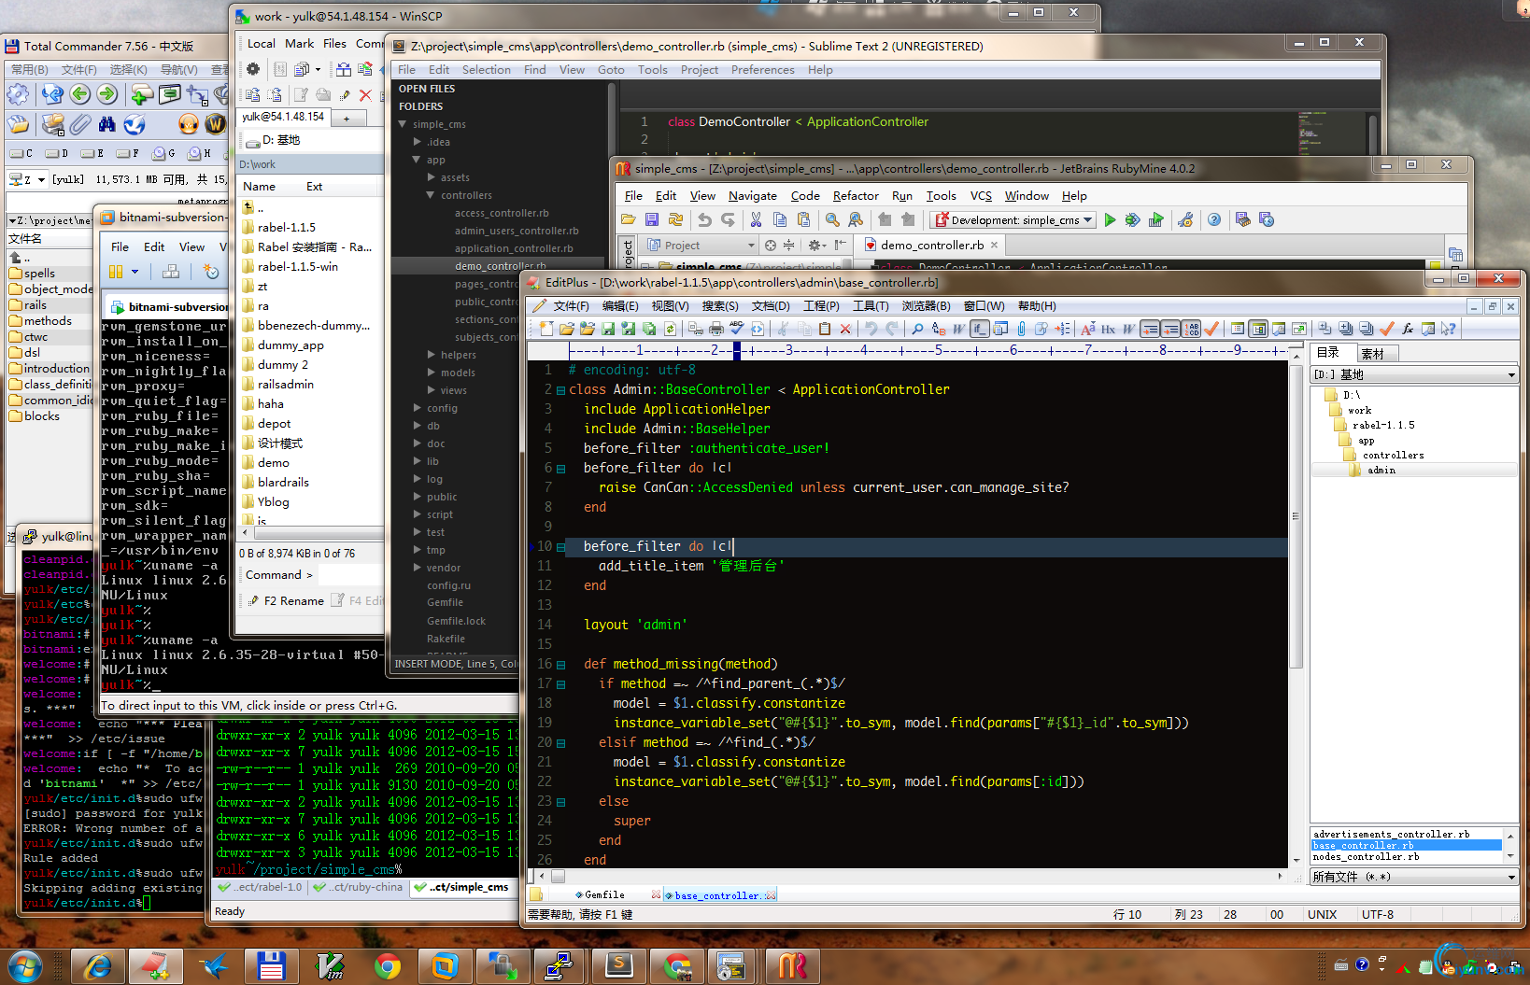The width and height of the screenshot is (1530, 985).
Task: Toggle the fold marker on line 16
Action: point(560,665)
